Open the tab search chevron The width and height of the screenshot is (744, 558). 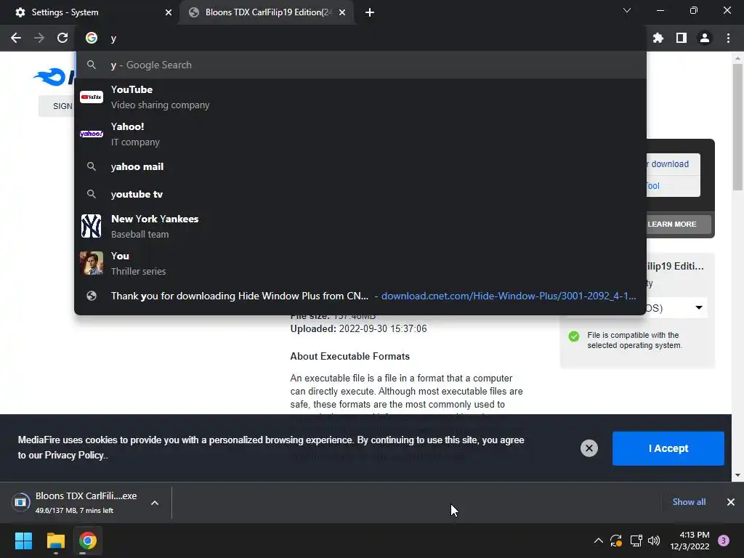tap(627, 10)
